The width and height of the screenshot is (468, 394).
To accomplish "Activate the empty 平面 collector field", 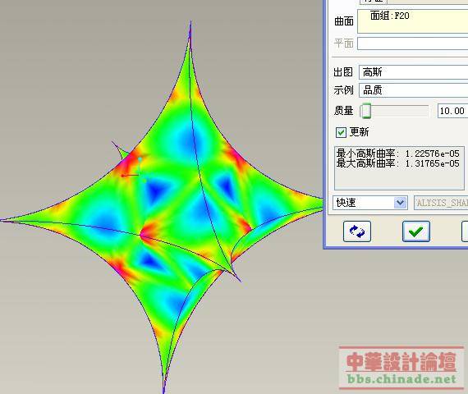I will [x=413, y=44].
